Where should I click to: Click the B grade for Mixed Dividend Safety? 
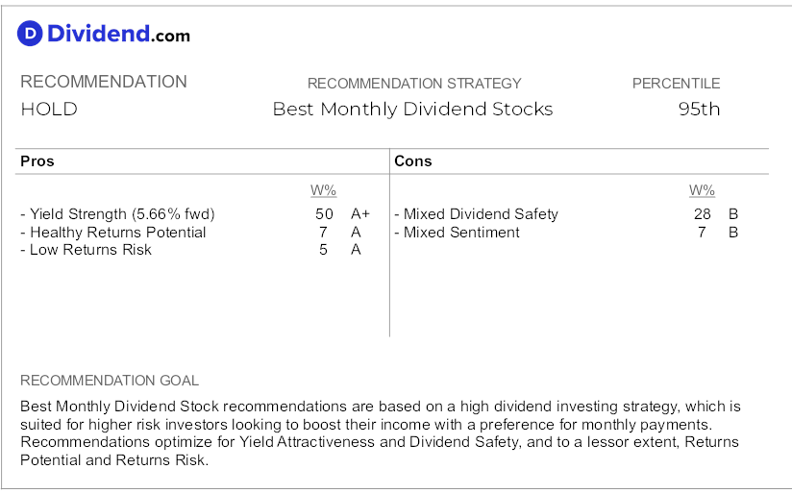click(733, 214)
